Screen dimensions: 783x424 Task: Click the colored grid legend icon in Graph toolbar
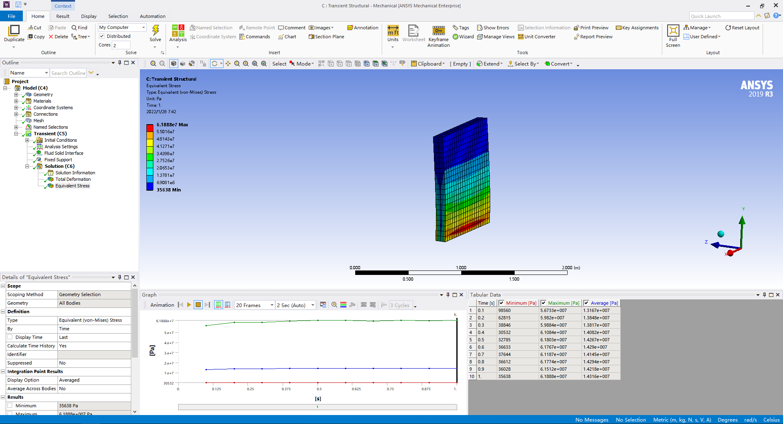[343, 305]
